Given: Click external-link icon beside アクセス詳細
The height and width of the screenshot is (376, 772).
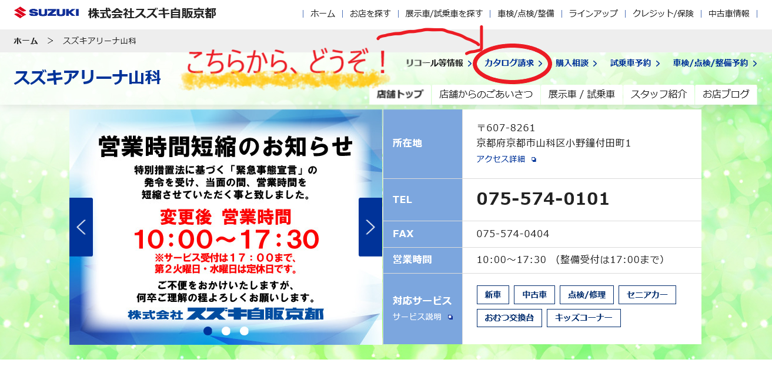Looking at the screenshot, I should click(x=534, y=159).
